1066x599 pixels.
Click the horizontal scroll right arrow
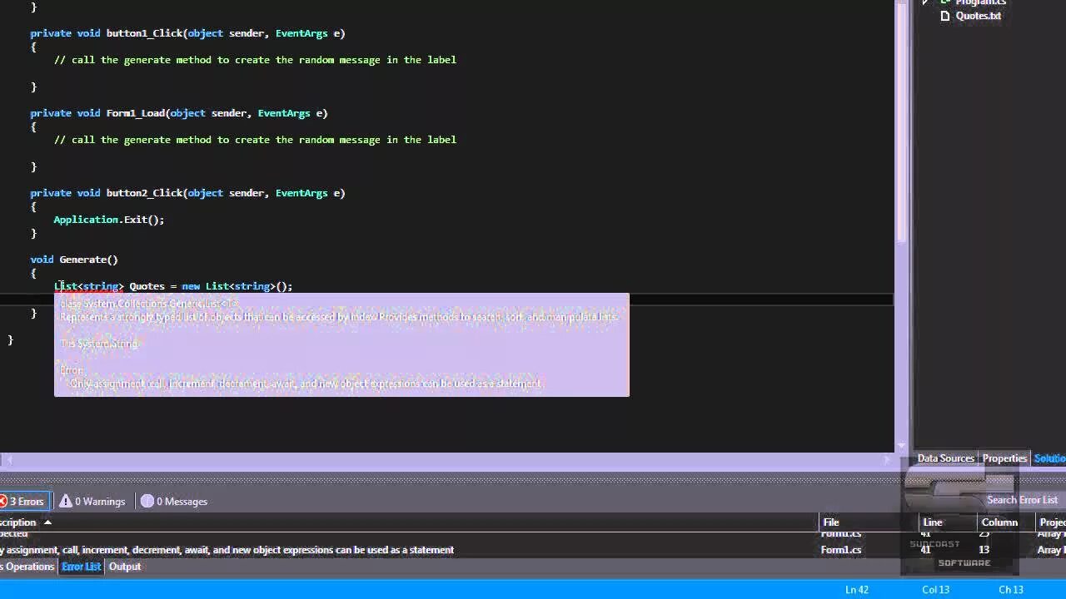(888, 458)
